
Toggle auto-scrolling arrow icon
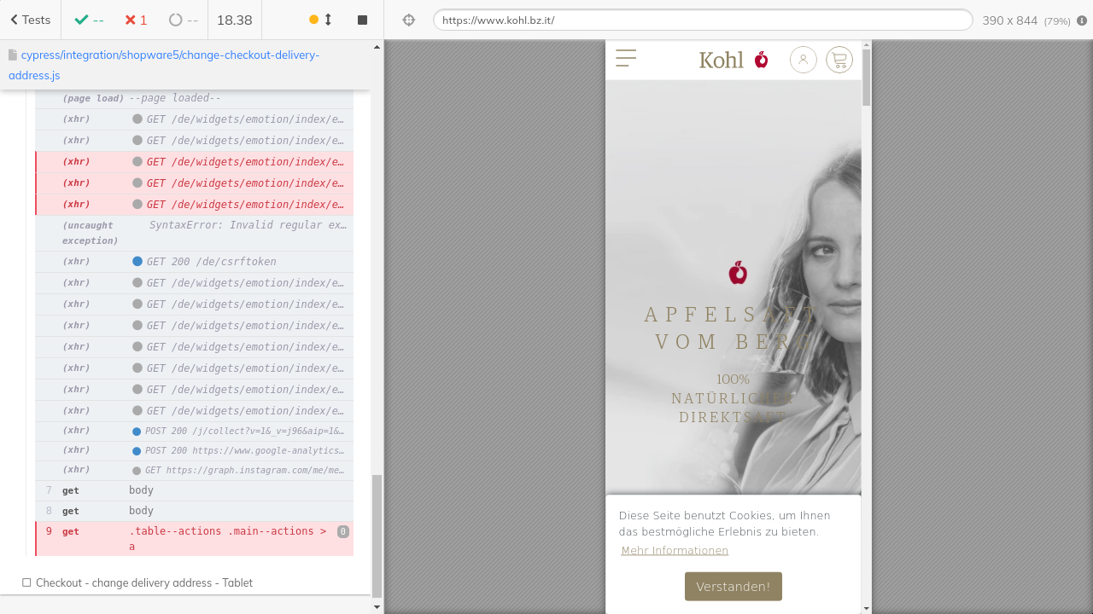(x=328, y=20)
